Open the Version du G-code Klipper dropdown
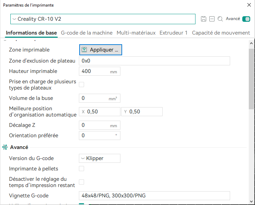 100,158
